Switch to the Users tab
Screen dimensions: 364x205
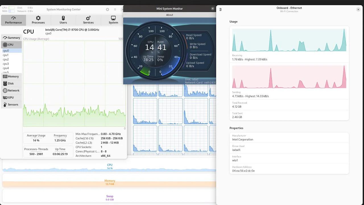63,20
